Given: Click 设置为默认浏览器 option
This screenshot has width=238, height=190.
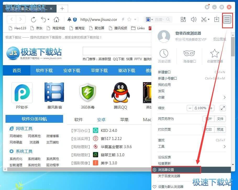Looking at the screenshot, I should 171,187.
